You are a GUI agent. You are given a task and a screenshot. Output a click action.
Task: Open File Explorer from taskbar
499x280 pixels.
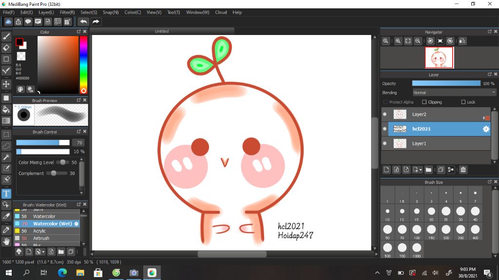[80, 273]
